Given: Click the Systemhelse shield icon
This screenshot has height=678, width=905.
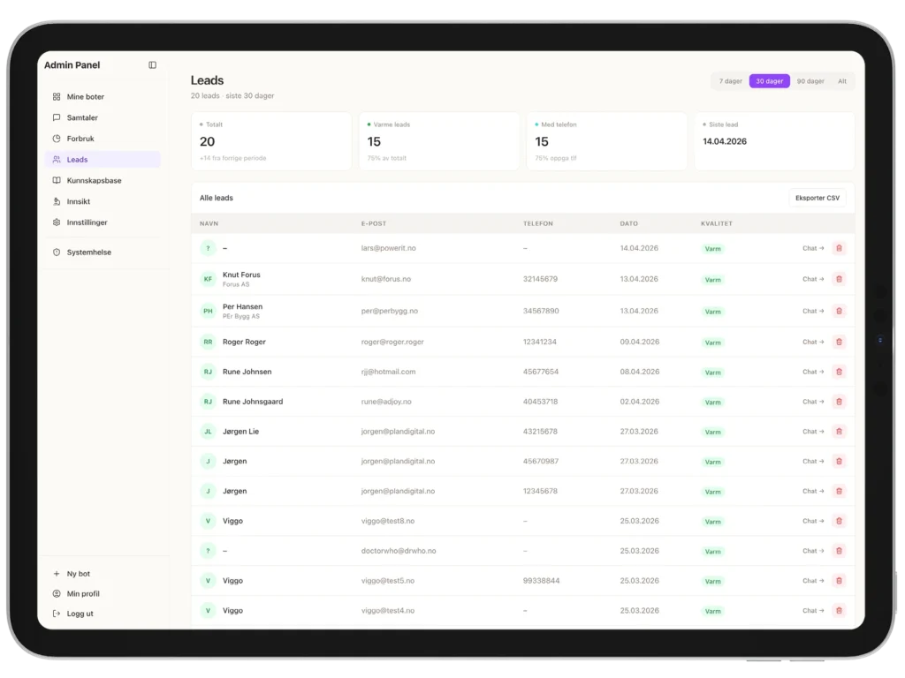Looking at the screenshot, I should pyautogui.click(x=57, y=252).
